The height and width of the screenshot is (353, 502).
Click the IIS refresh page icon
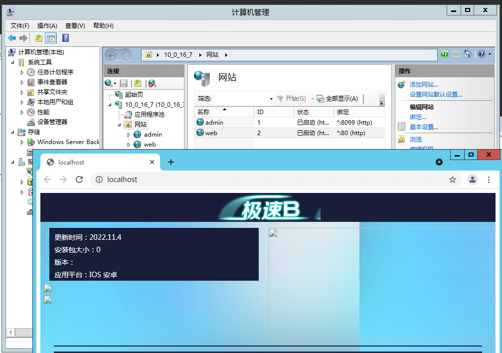coord(444,54)
